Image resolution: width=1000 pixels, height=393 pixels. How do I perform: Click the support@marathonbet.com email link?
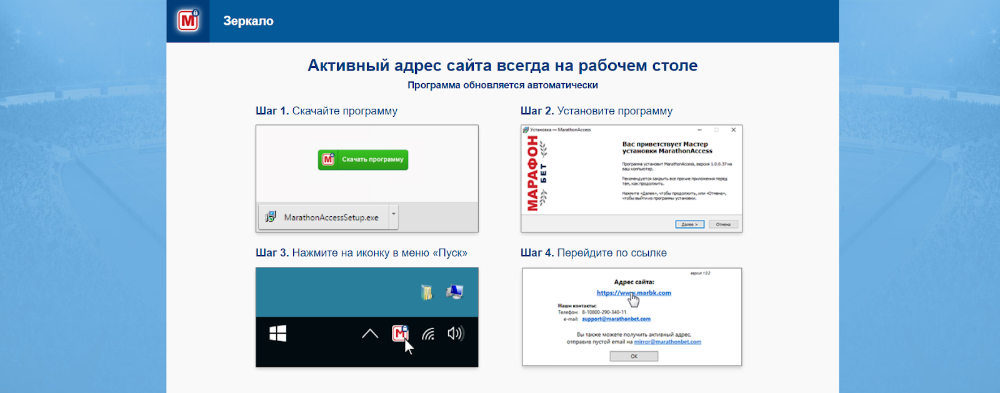pos(616,319)
